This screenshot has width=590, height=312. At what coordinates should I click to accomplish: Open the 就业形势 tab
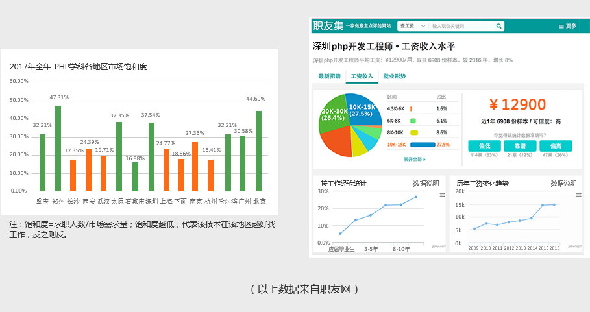tap(395, 76)
